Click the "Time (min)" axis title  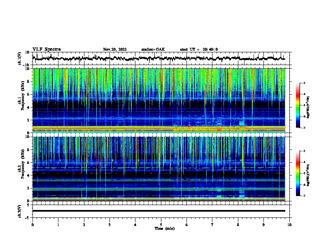[165, 229]
